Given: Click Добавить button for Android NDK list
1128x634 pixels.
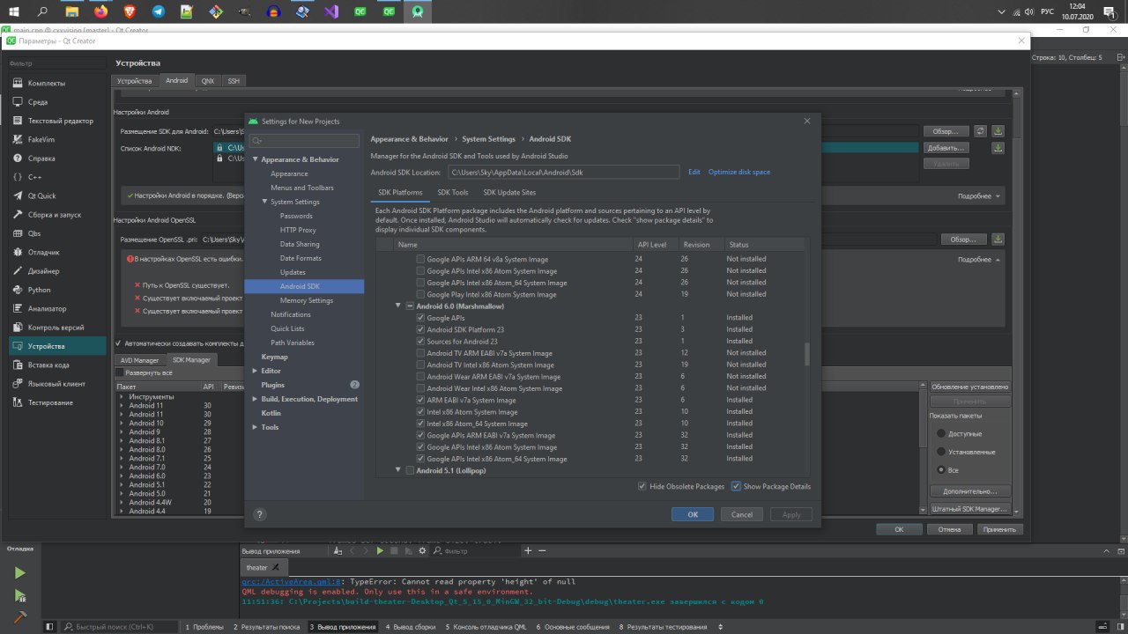Looking at the screenshot, I should pos(946,148).
